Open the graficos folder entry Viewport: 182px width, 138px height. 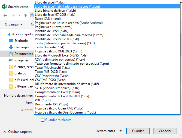pos(20,73)
